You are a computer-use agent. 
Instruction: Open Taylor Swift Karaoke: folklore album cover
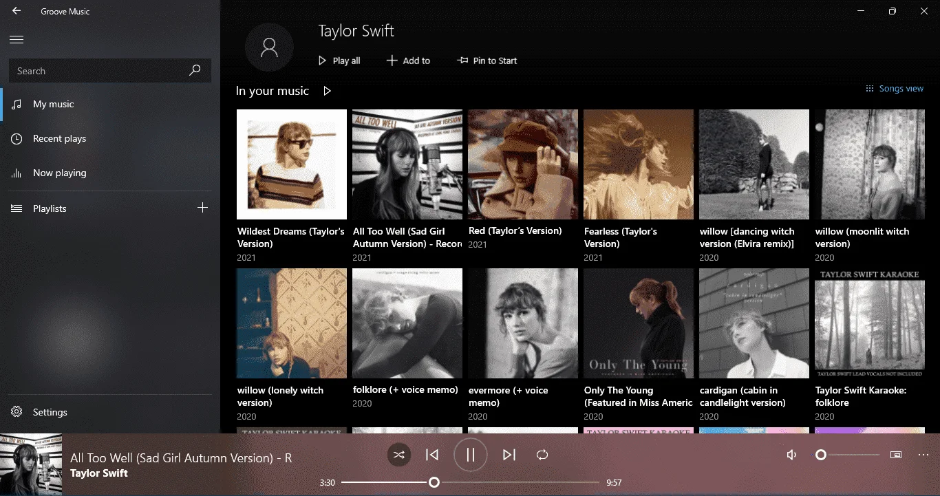click(x=870, y=323)
